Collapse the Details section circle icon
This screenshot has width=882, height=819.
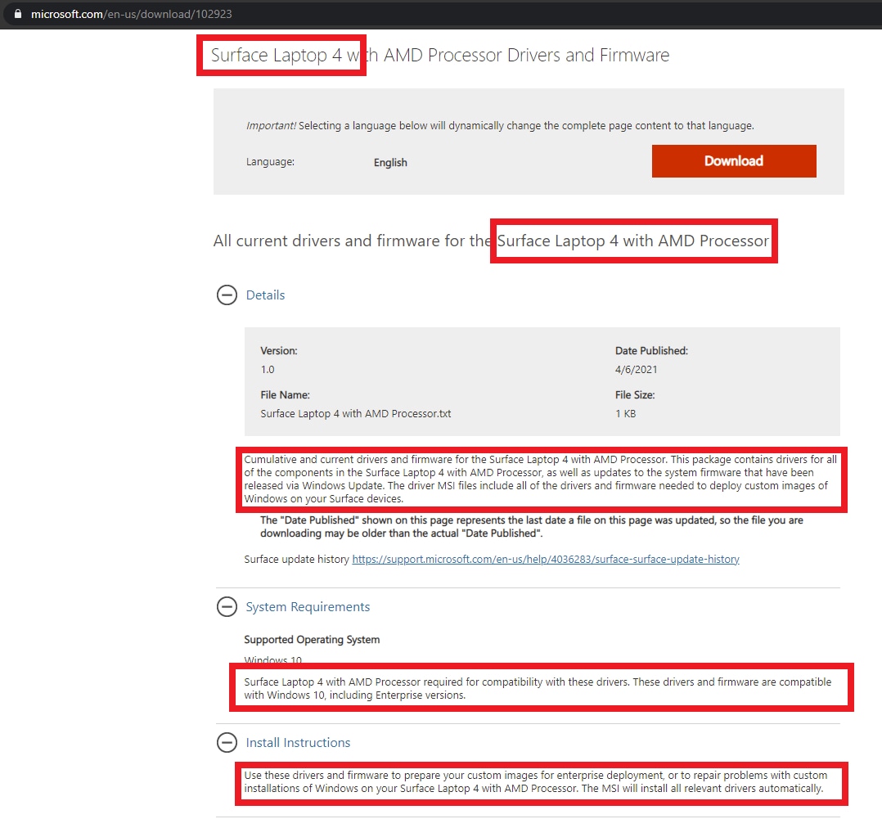coord(227,295)
